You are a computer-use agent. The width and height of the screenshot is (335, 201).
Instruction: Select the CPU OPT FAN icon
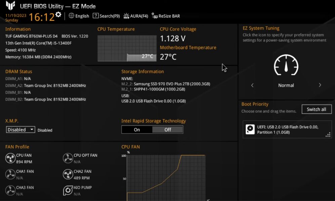[x=68, y=158]
